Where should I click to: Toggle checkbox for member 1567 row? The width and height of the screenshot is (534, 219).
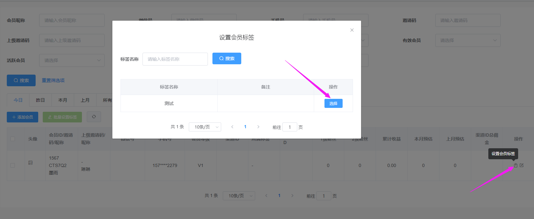click(13, 165)
